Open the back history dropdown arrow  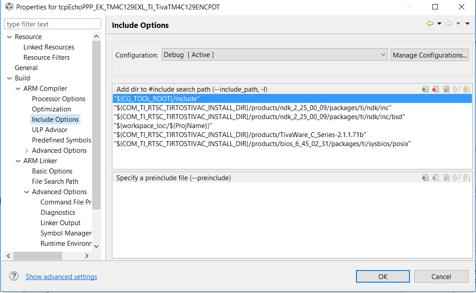coord(439,24)
